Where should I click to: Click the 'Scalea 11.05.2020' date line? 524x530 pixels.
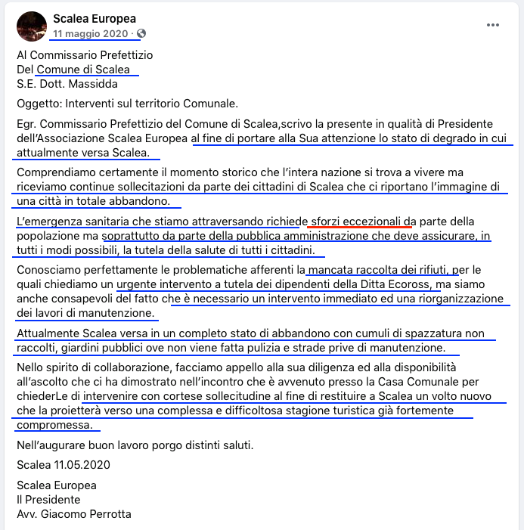pyautogui.click(x=64, y=465)
